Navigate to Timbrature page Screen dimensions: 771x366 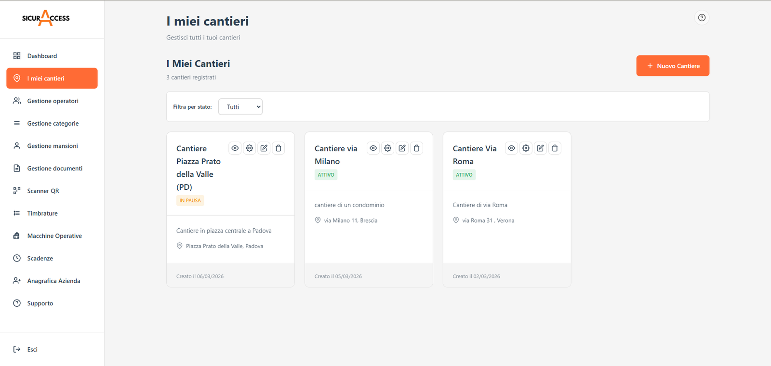tap(42, 213)
